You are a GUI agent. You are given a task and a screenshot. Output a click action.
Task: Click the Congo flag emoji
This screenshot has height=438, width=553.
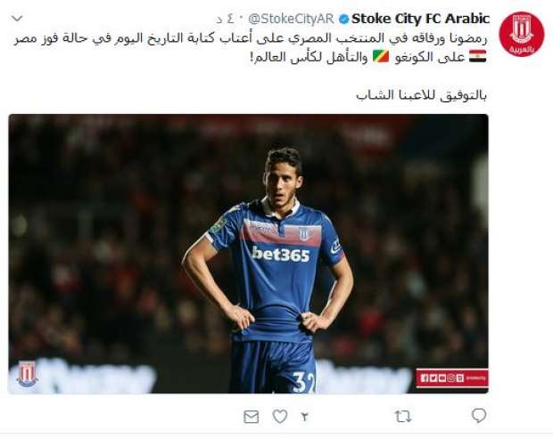381,56
